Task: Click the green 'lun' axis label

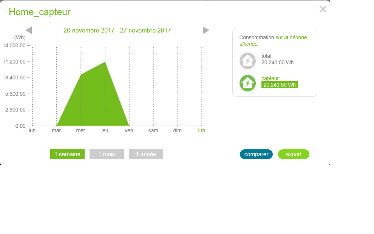Action: (x=202, y=131)
